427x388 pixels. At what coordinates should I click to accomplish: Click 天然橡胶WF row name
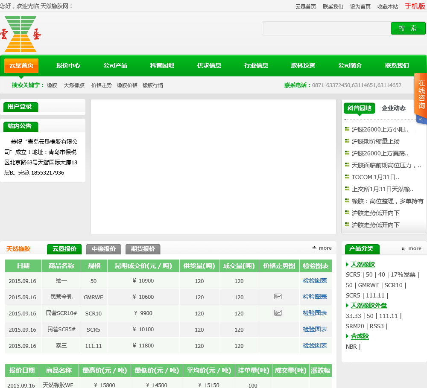[x=58, y=385]
